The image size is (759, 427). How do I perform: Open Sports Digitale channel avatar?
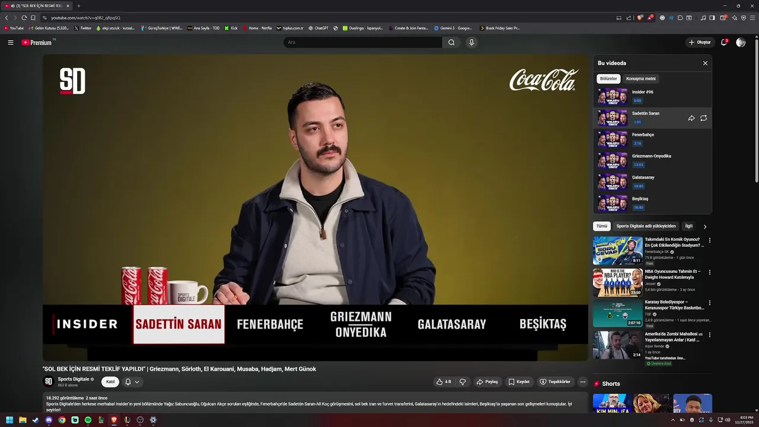pyautogui.click(x=49, y=381)
